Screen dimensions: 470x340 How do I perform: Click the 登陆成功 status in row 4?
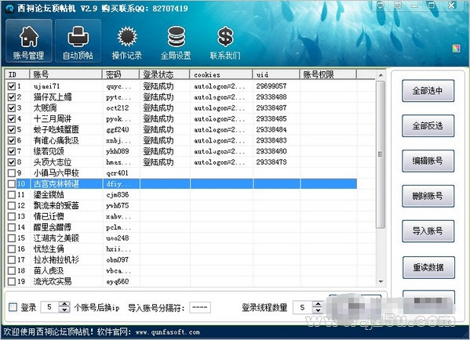(x=158, y=119)
